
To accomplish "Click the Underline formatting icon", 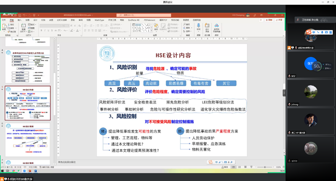I will point(48,30).
